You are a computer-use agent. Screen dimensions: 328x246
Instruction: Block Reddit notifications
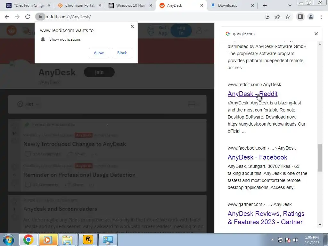point(122,53)
